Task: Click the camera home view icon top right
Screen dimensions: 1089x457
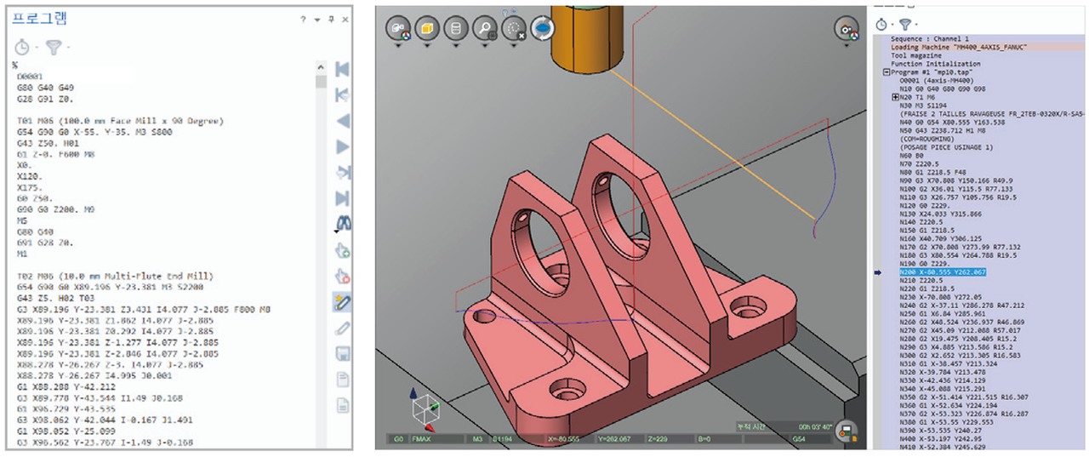Action: point(847,29)
